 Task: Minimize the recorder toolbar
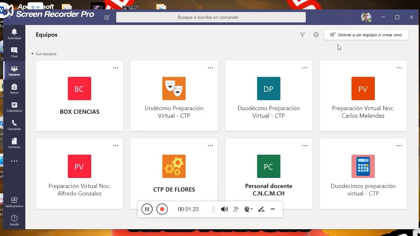click(x=272, y=209)
